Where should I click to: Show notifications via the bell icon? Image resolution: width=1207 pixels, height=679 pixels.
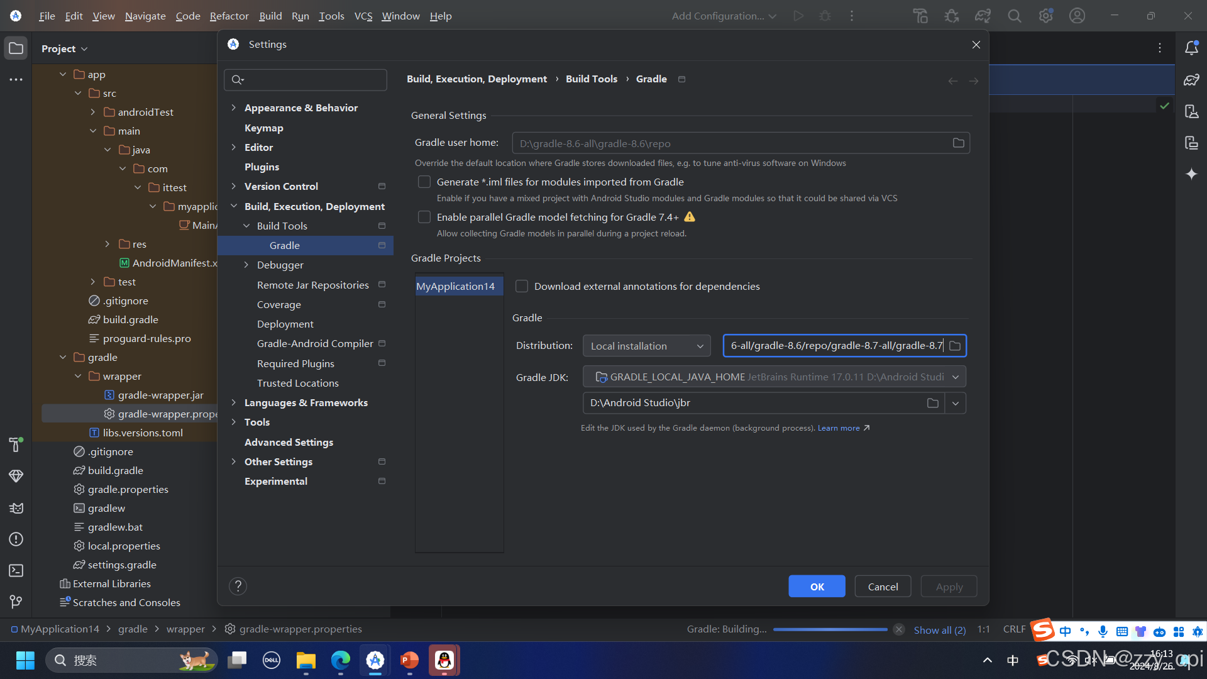1192,47
